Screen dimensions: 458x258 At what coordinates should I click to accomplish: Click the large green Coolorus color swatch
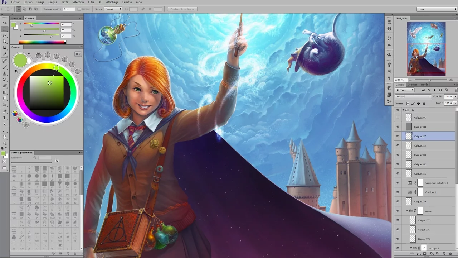click(x=20, y=60)
